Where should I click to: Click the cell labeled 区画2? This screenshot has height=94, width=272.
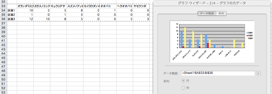[12, 15]
